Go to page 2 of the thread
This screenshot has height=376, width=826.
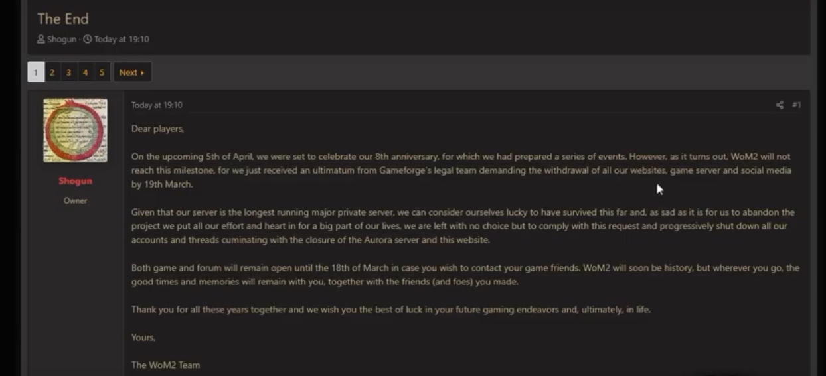(52, 72)
